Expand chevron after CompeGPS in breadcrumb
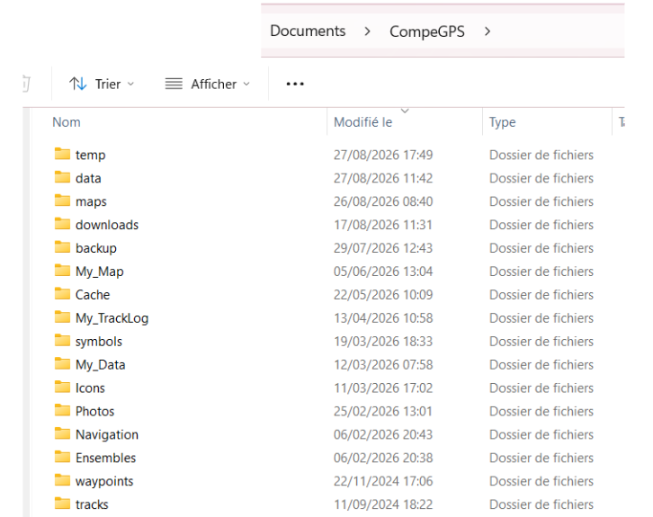Image resolution: width=653 pixels, height=517 pixels. click(488, 31)
